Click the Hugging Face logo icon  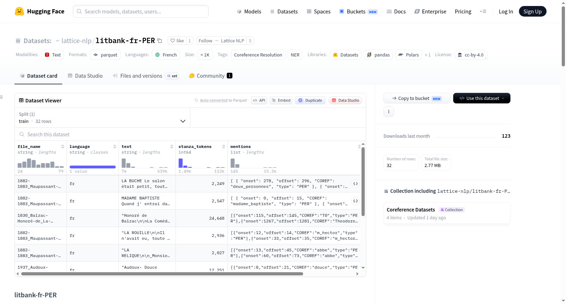pos(19,11)
